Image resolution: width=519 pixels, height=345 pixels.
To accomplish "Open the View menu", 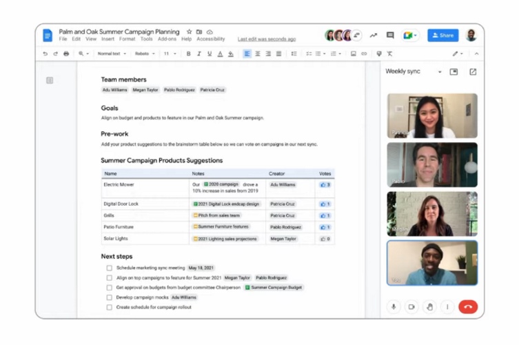I will (91, 39).
